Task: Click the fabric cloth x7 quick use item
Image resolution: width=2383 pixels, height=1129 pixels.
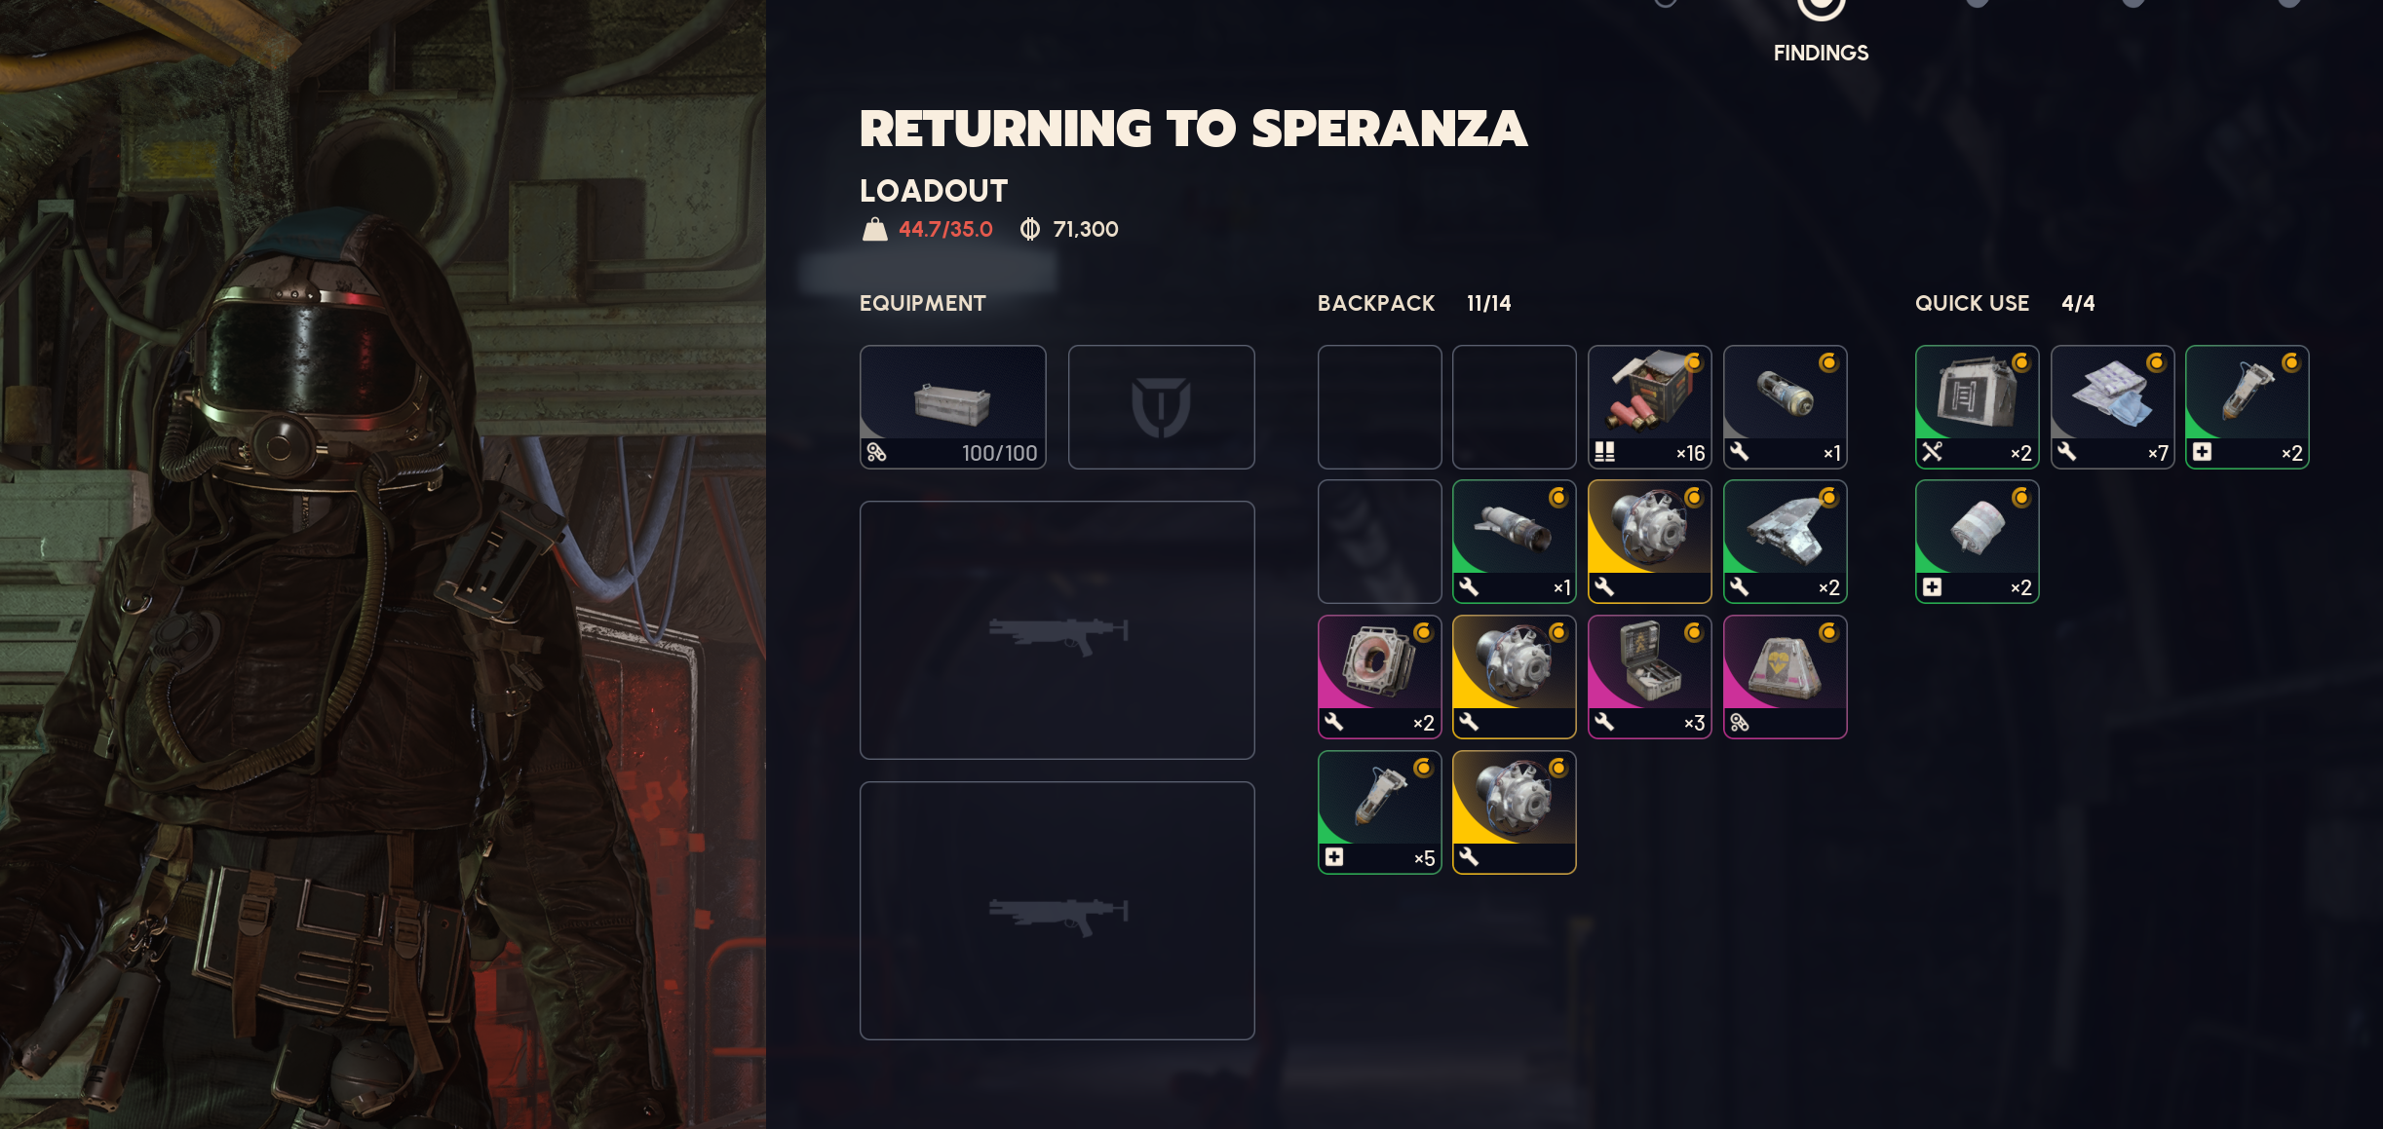Action: coord(2112,407)
